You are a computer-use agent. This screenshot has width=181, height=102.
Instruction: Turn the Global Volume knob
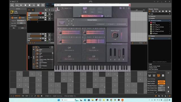[115, 35]
